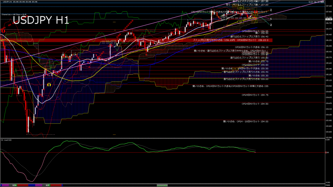Select the YDH marker label

coord(240,8)
